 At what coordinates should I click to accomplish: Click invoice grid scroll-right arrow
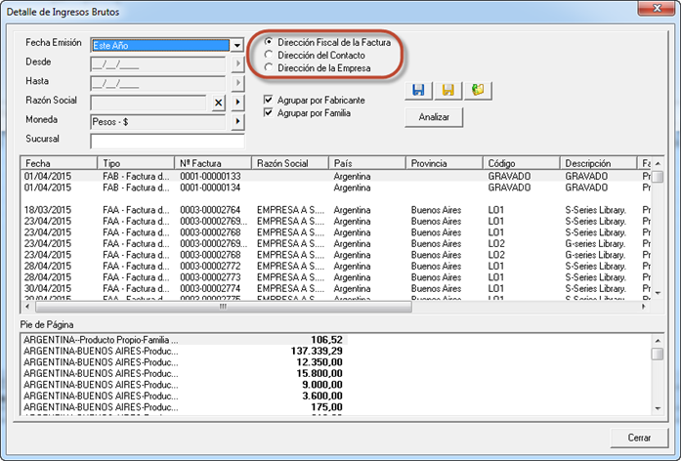tap(644, 307)
